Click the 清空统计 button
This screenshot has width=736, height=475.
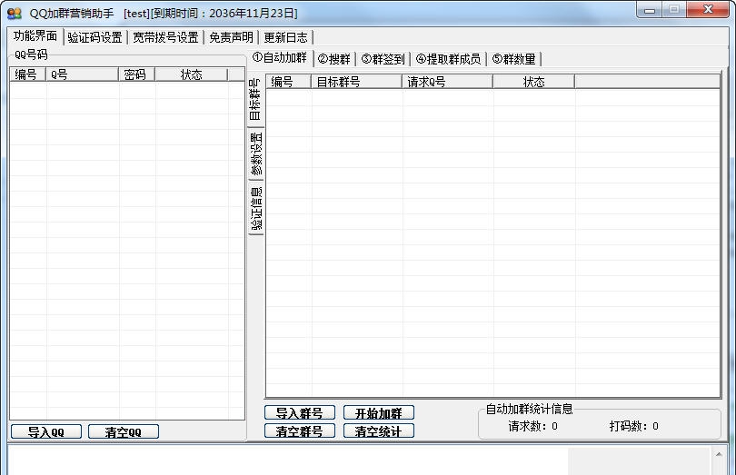(x=379, y=430)
